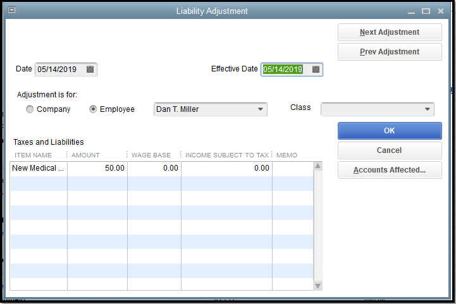Screen dimensions: 456x304
Task: Open the Date calendar picker icon
Action: pyautogui.click(x=90, y=69)
